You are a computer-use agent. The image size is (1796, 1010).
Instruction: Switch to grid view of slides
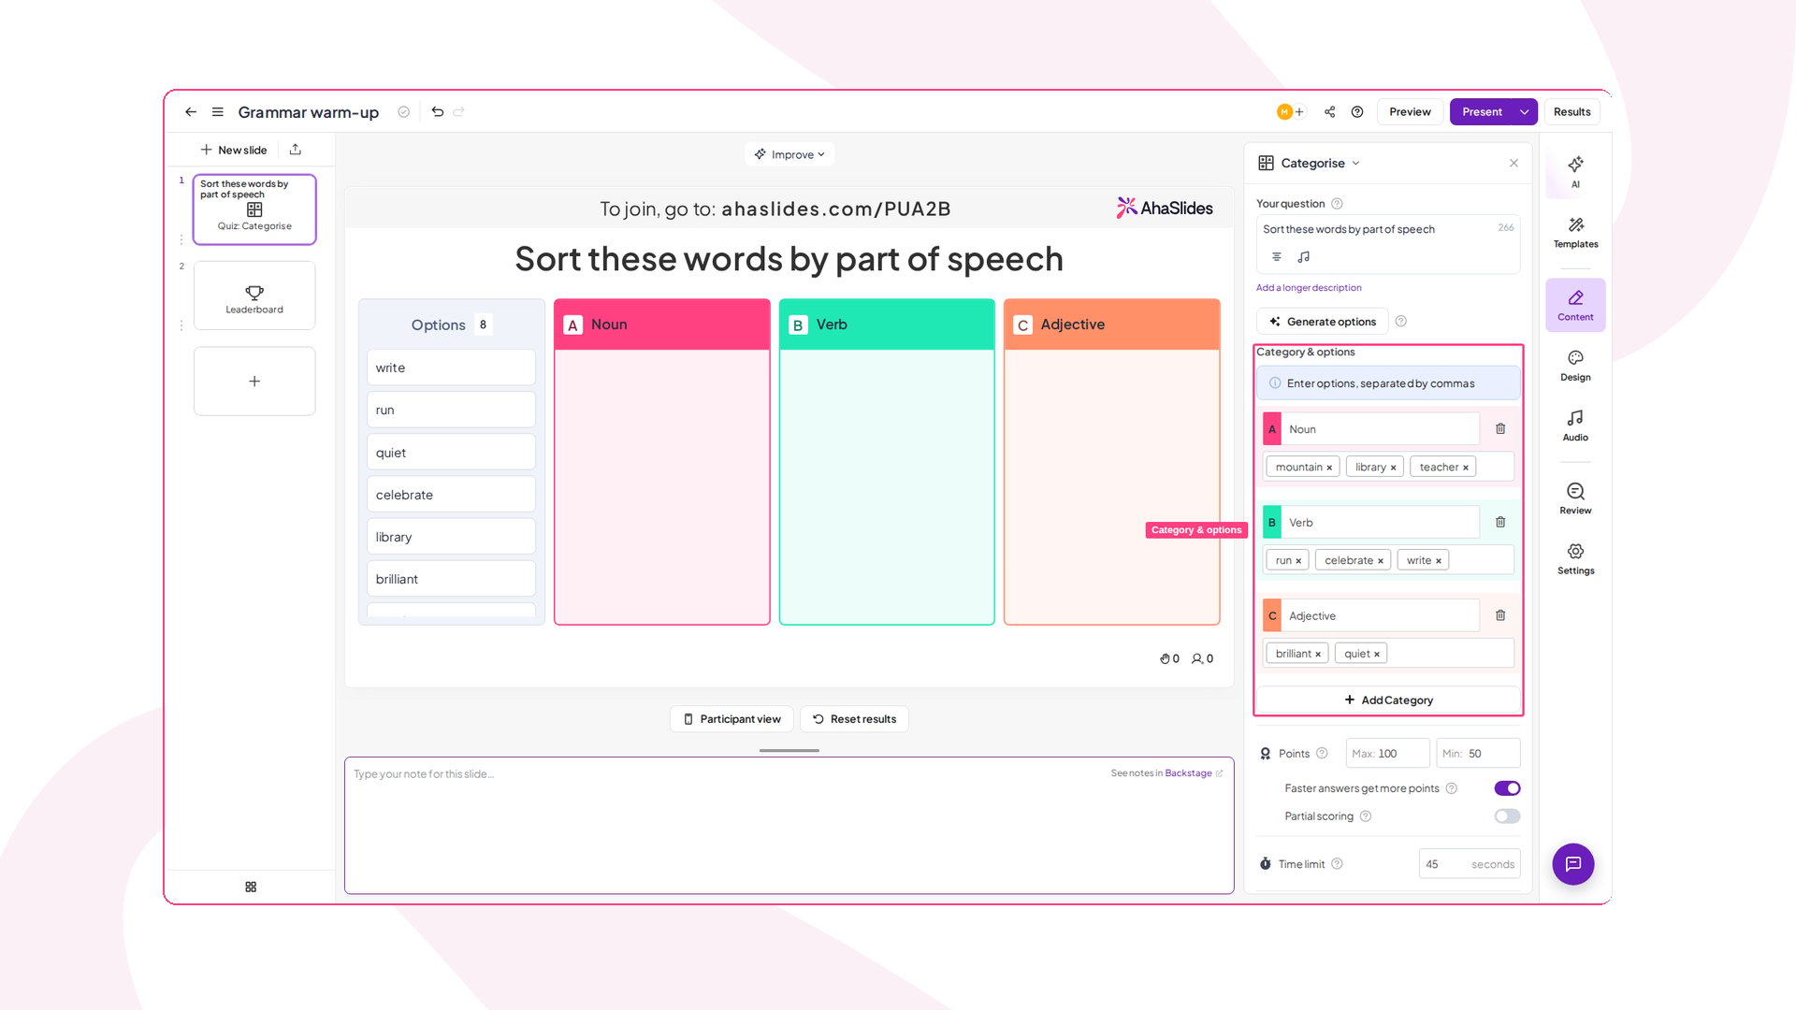pyautogui.click(x=251, y=887)
